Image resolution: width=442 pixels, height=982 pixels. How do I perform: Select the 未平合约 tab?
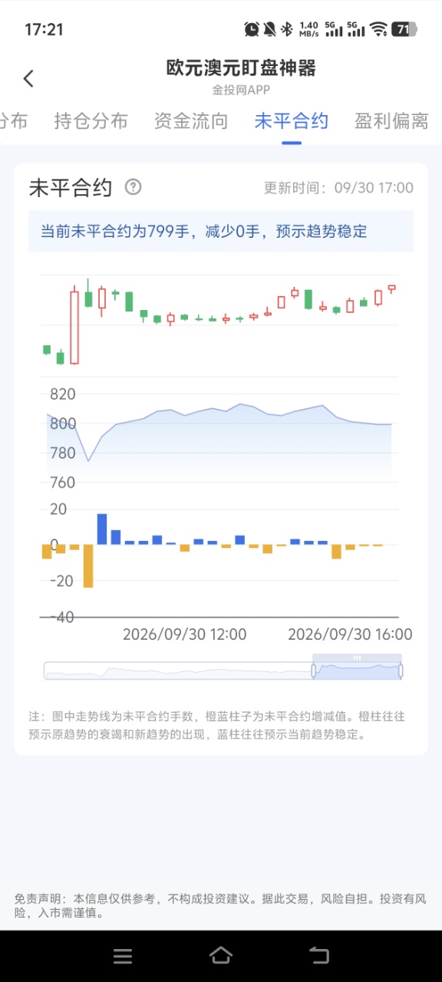[x=292, y=121]
